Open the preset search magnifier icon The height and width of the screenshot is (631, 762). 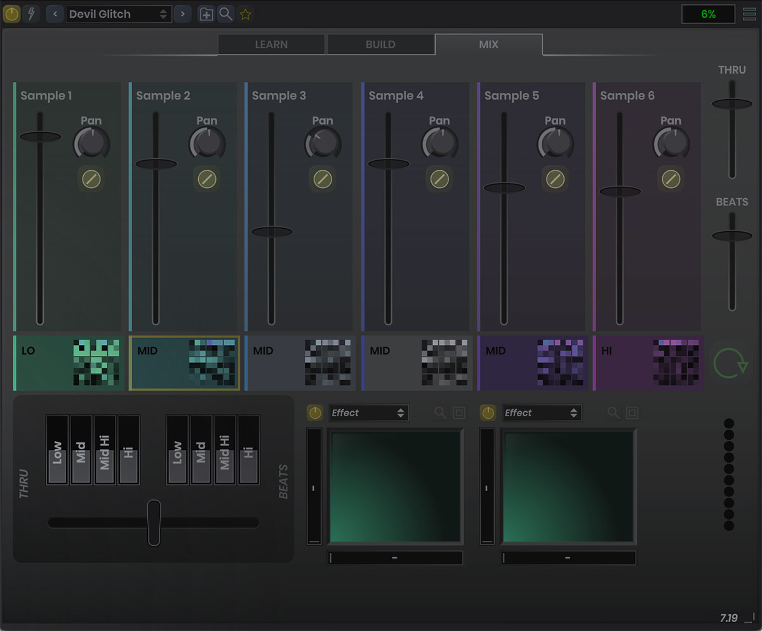click(225, 13)
